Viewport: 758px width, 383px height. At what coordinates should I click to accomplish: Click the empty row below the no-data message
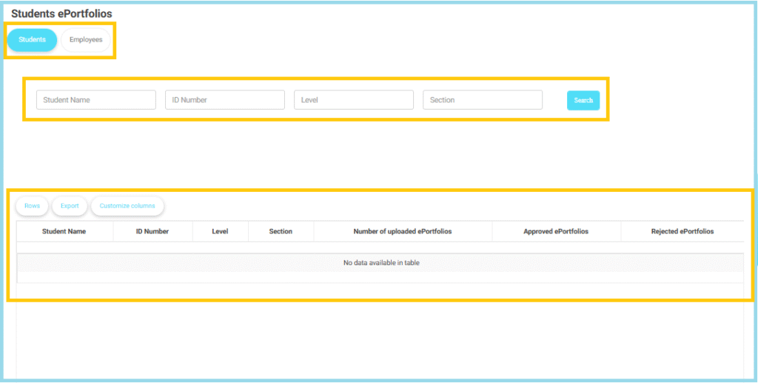(380, 277)
